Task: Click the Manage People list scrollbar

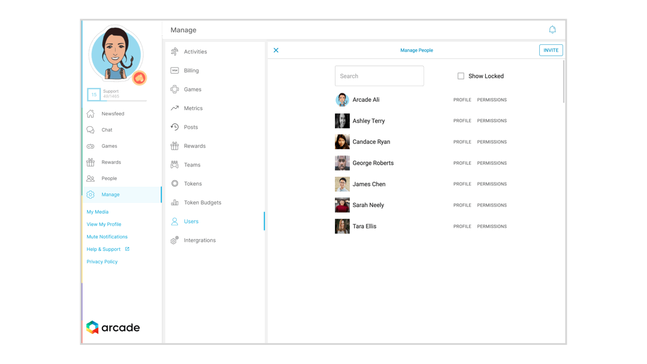Action: (564, 81)
